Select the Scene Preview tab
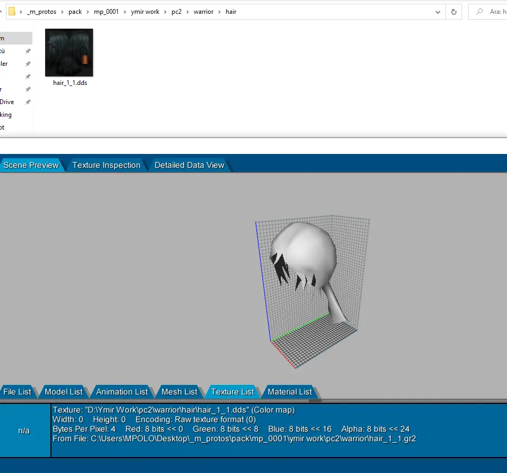This screenshot has height=473, width=507. click(31, 165)
